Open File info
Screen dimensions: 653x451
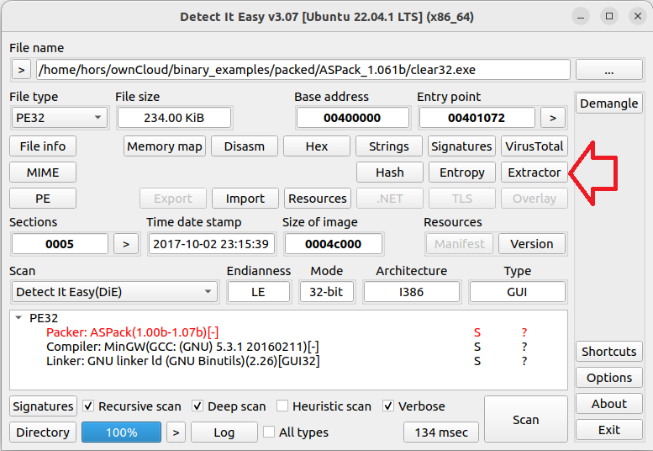coord(43,146)
